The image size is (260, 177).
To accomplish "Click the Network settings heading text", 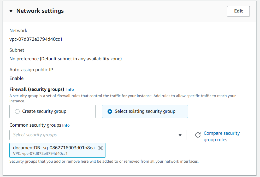I will tap(40, 11).
